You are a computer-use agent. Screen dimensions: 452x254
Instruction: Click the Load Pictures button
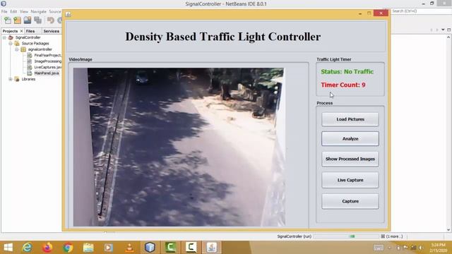[x=350, y=119]
